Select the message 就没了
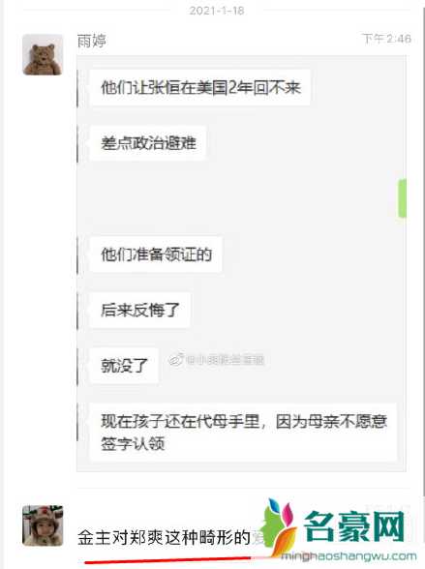 124,366
